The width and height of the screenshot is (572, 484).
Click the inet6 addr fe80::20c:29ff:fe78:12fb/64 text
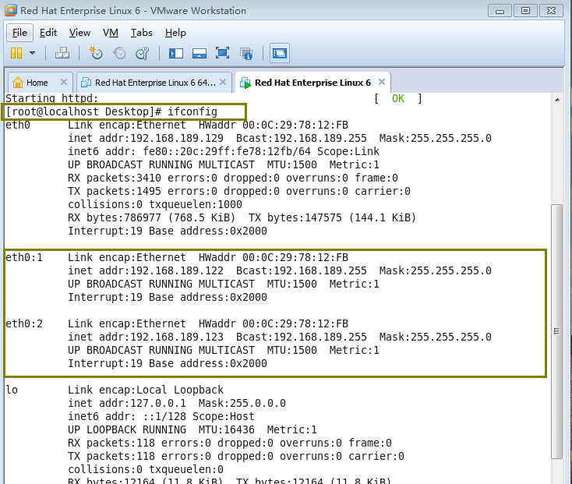[189, 151]
